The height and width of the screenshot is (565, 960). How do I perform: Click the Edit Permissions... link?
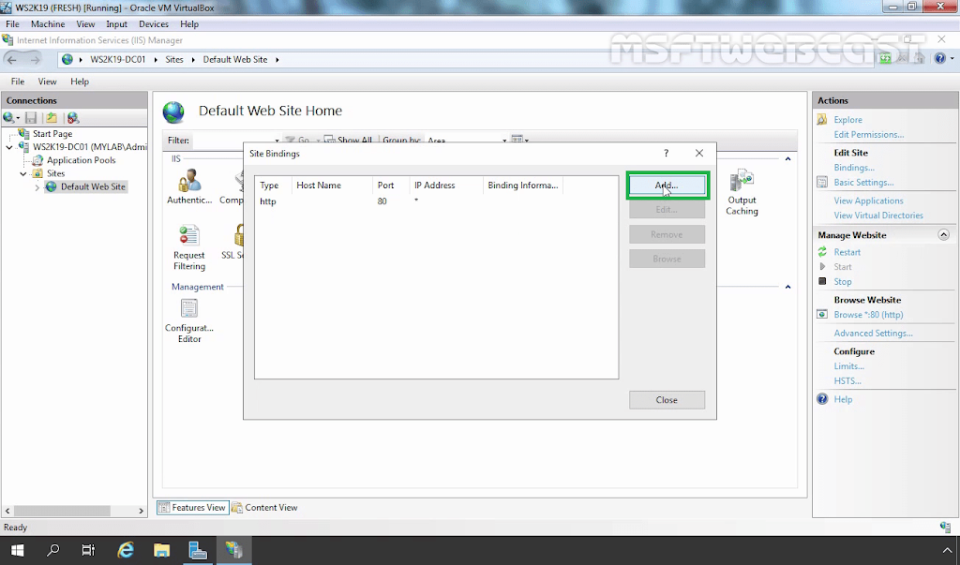869,135
